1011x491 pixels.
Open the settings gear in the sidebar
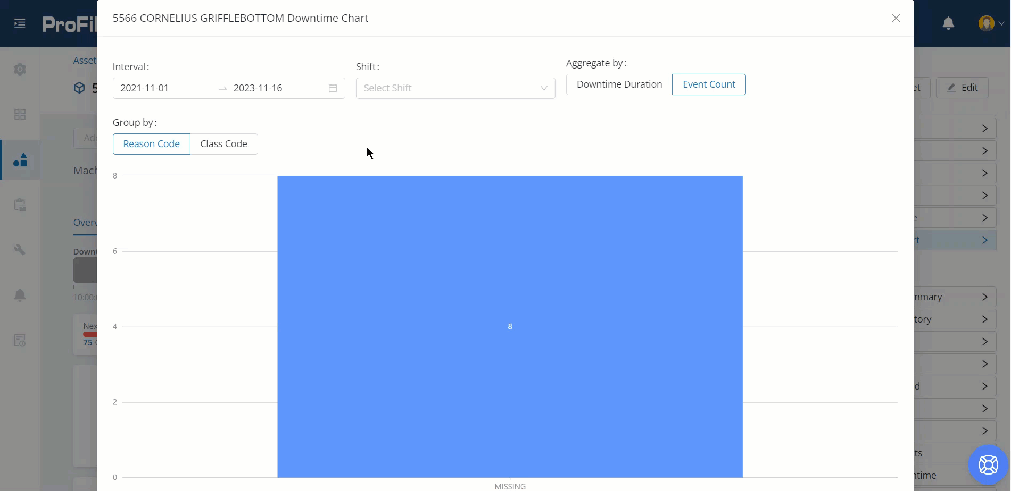pyautogui.click(x=20, y=69)
